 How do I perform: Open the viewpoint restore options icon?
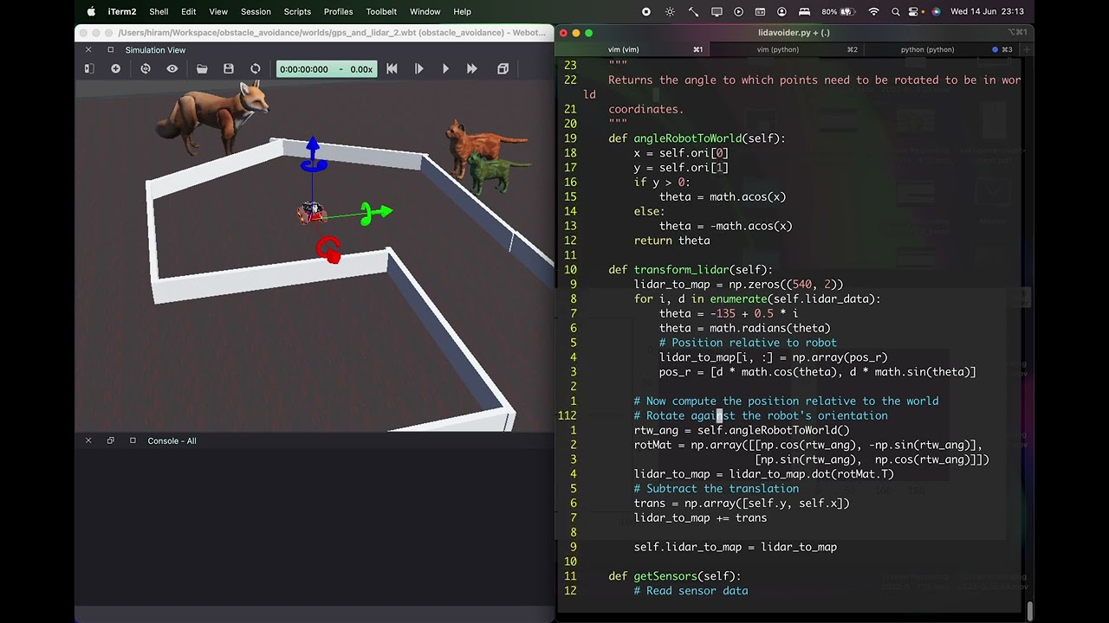tap(145, 68)
